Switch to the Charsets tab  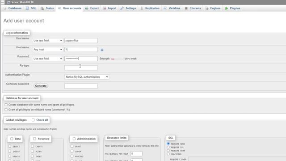tap(193, 8)
